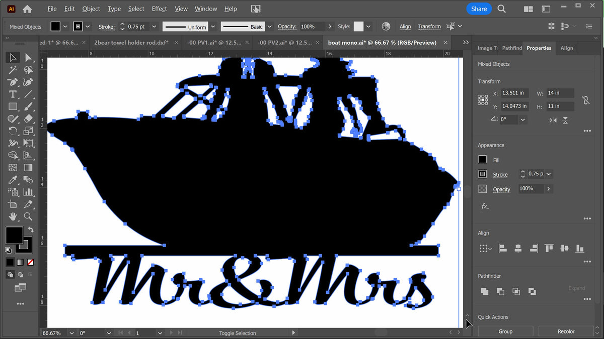Set paint mode to Color

10,262
